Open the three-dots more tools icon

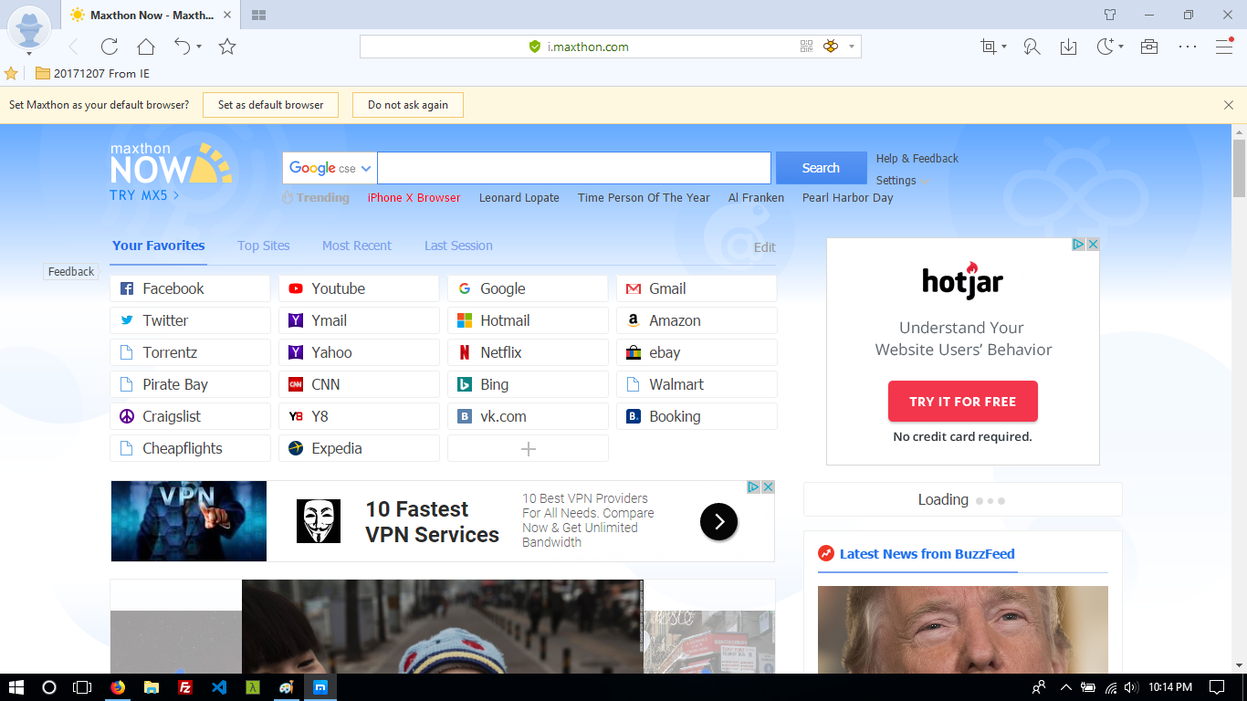[x=1187, y=47]
